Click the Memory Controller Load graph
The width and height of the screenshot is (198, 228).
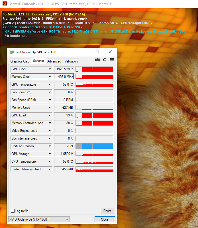click(x=95, y=123)
